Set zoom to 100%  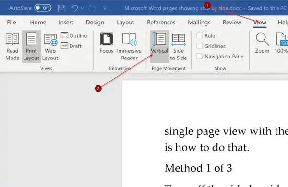tap(281, 43)
